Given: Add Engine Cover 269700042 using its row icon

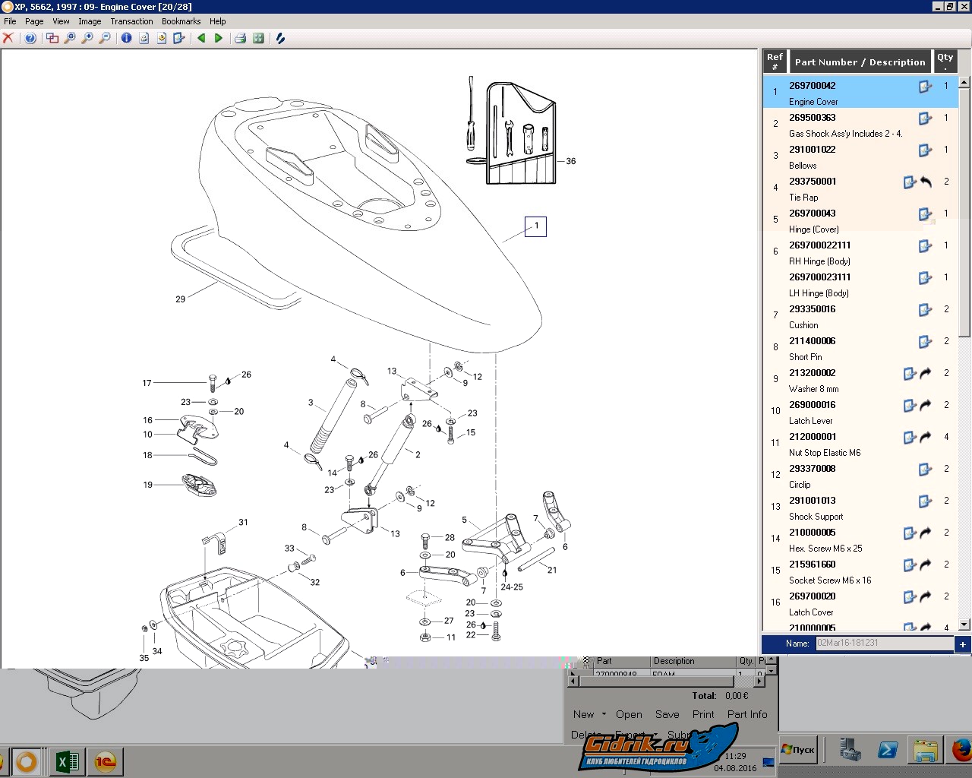Looking at the screenshot, I should 925,87.
